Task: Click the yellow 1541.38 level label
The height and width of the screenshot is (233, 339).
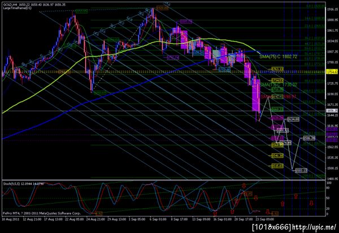Action: coord(277,156)
